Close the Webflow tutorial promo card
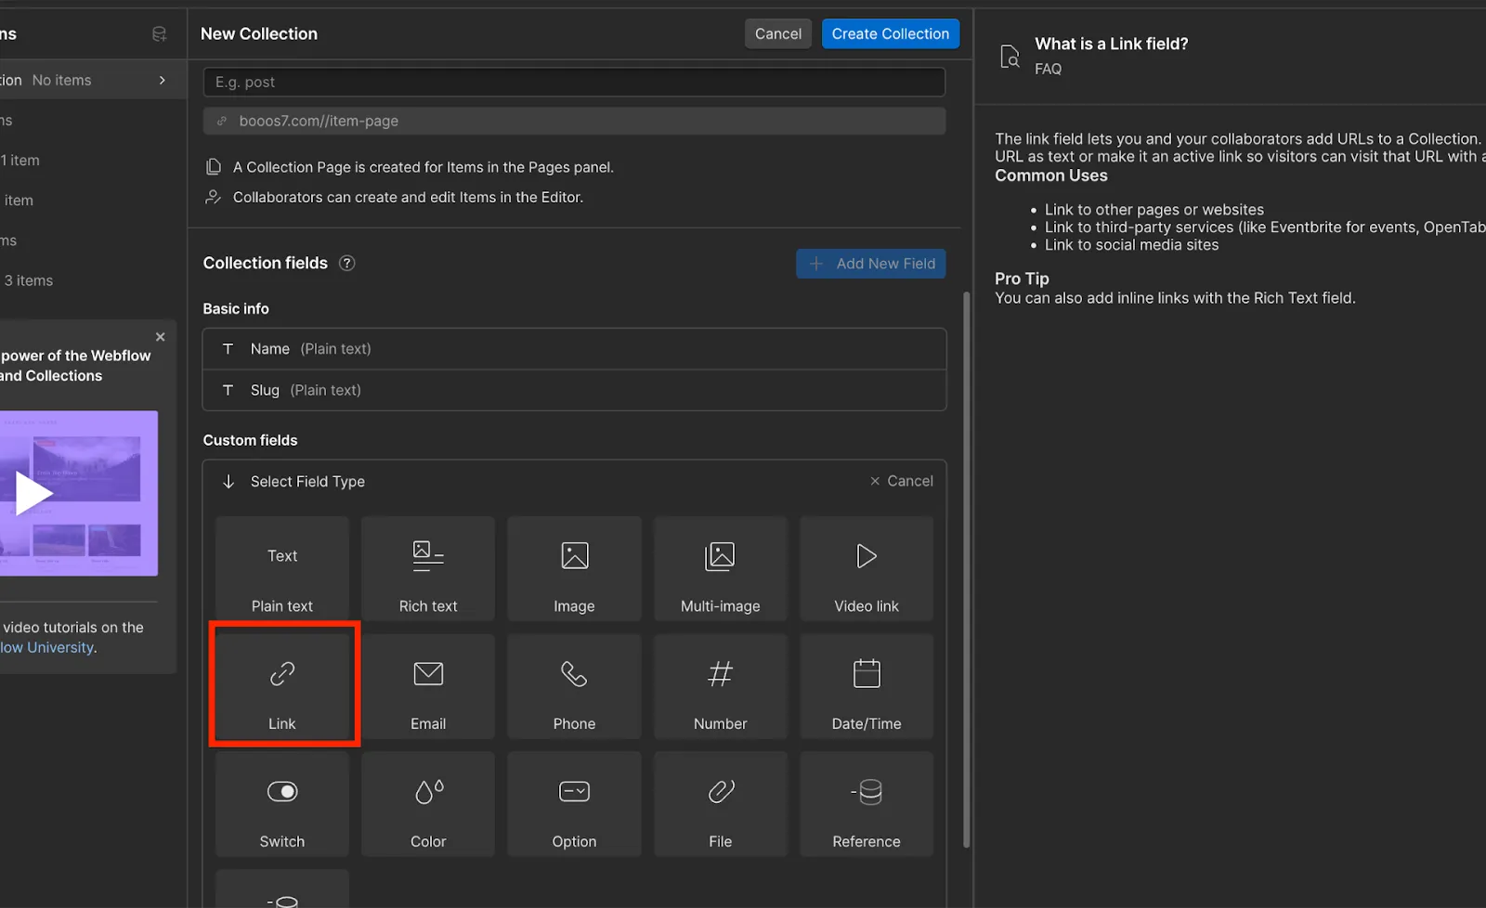 pos(161,337)
